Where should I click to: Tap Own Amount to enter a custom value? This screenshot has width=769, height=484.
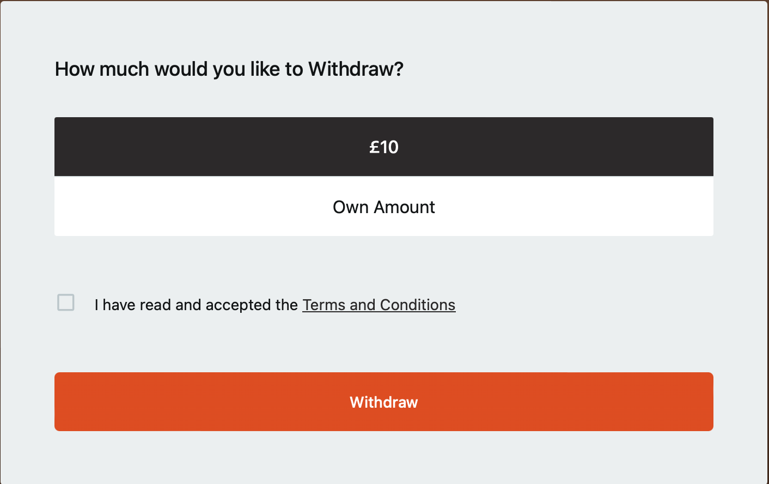384,207
